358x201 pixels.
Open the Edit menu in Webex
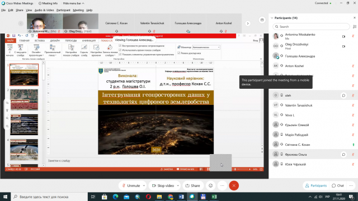click(x=11, y=10)
